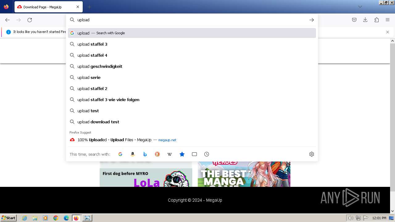Image resolution: width=395 pixels, height=222 pixels.
Task: Open the volume speaker tray icon
Action: pyautogui.click(x=351, y=218)
